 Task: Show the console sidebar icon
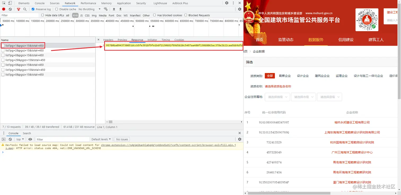[x=4, y=139]
